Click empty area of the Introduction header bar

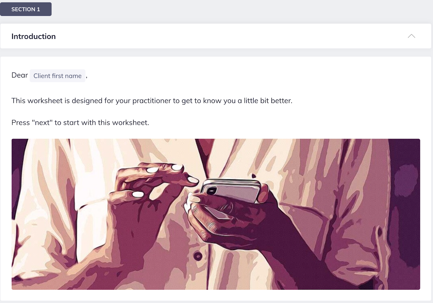coord(230,36)
